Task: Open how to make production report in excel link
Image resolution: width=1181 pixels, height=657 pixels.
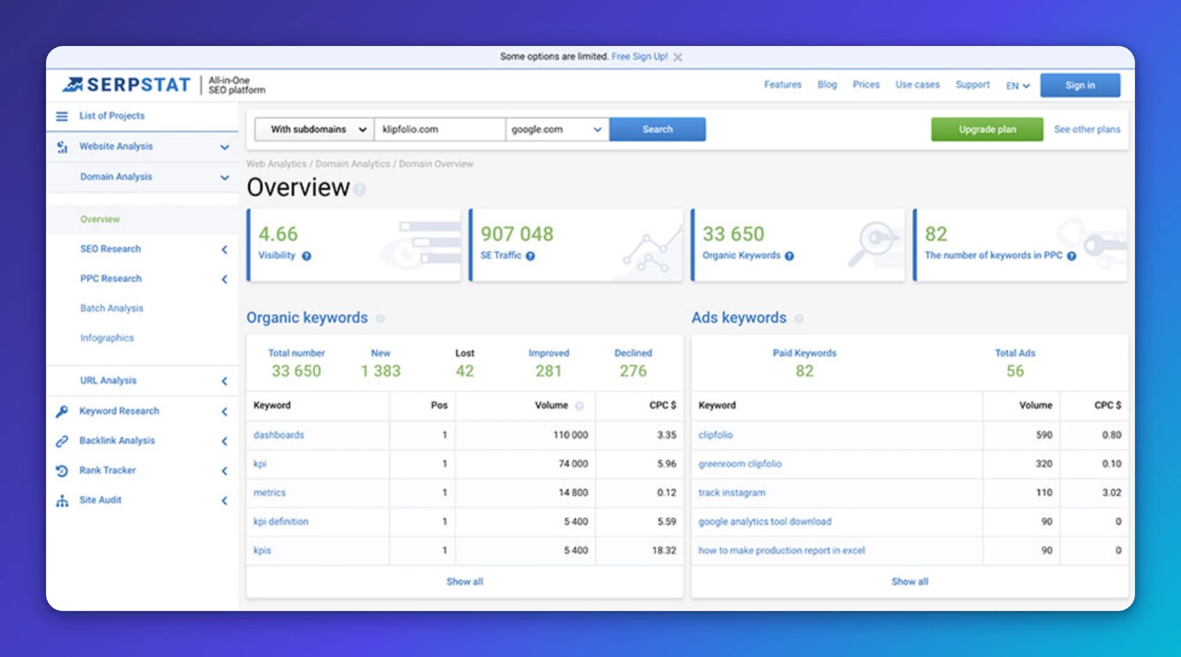Action: [x=781, y=551]
